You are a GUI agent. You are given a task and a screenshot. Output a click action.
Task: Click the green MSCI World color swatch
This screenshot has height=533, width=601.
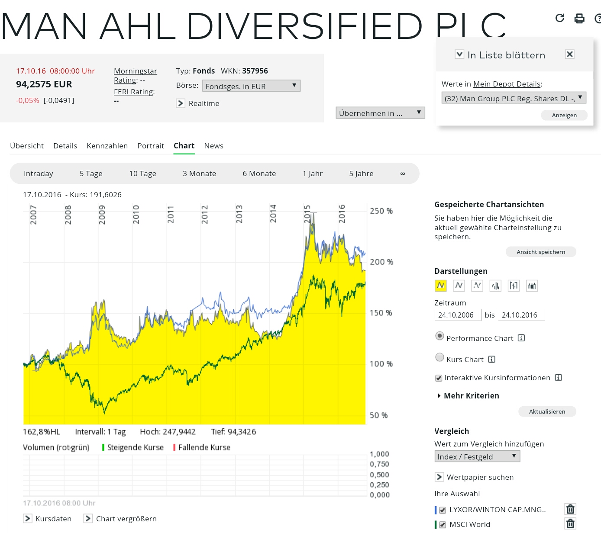coord(436,525)
